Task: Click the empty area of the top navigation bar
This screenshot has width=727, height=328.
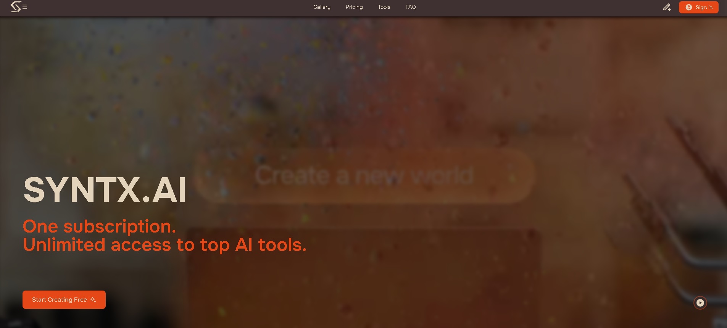Action: (x=534, y=7)
